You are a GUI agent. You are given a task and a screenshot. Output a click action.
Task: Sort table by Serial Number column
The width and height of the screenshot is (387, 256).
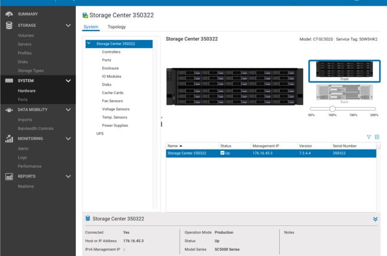353,146
